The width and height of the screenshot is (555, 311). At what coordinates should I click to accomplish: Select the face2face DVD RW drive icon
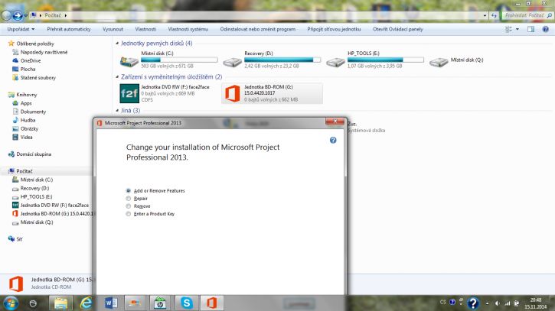(129, 93)
